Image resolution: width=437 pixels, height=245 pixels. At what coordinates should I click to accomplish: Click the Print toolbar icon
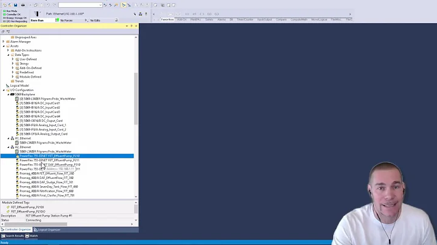tap(23, 5)
